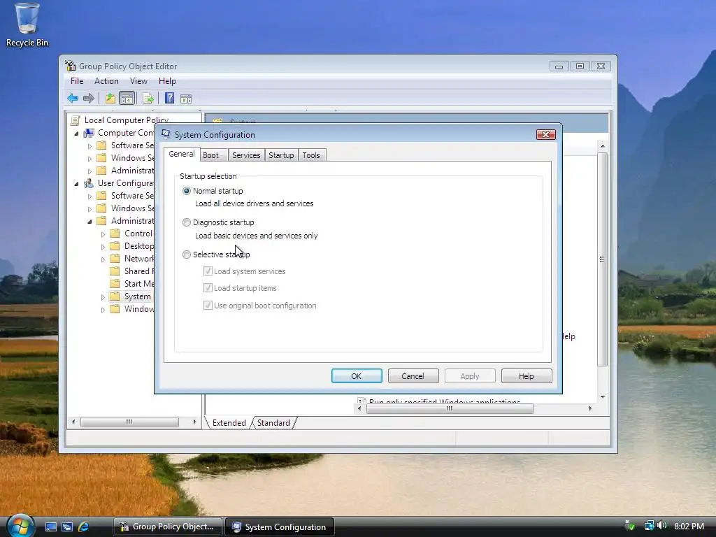Click the Apply button
716x537 pixels.
pyautogui.click(x=469, y=375)
